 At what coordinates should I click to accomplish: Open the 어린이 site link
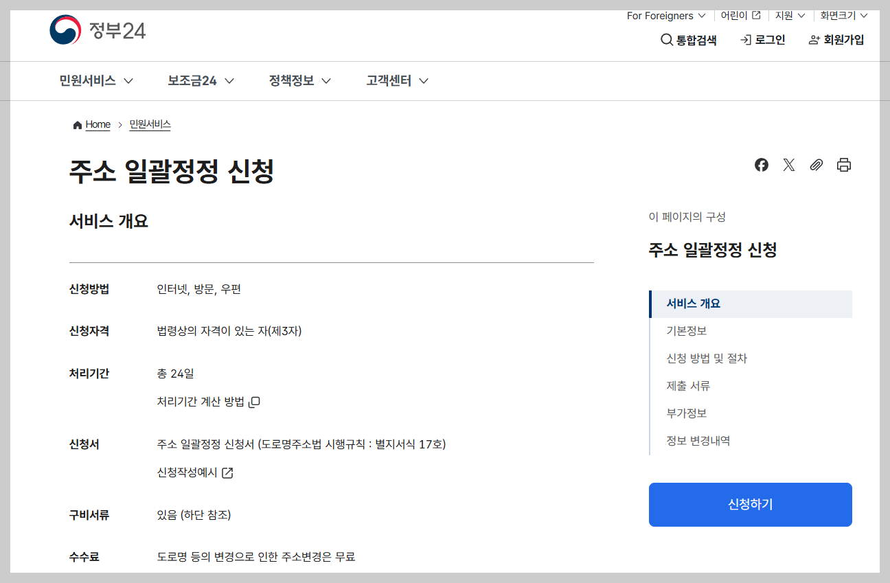point(740,15)
